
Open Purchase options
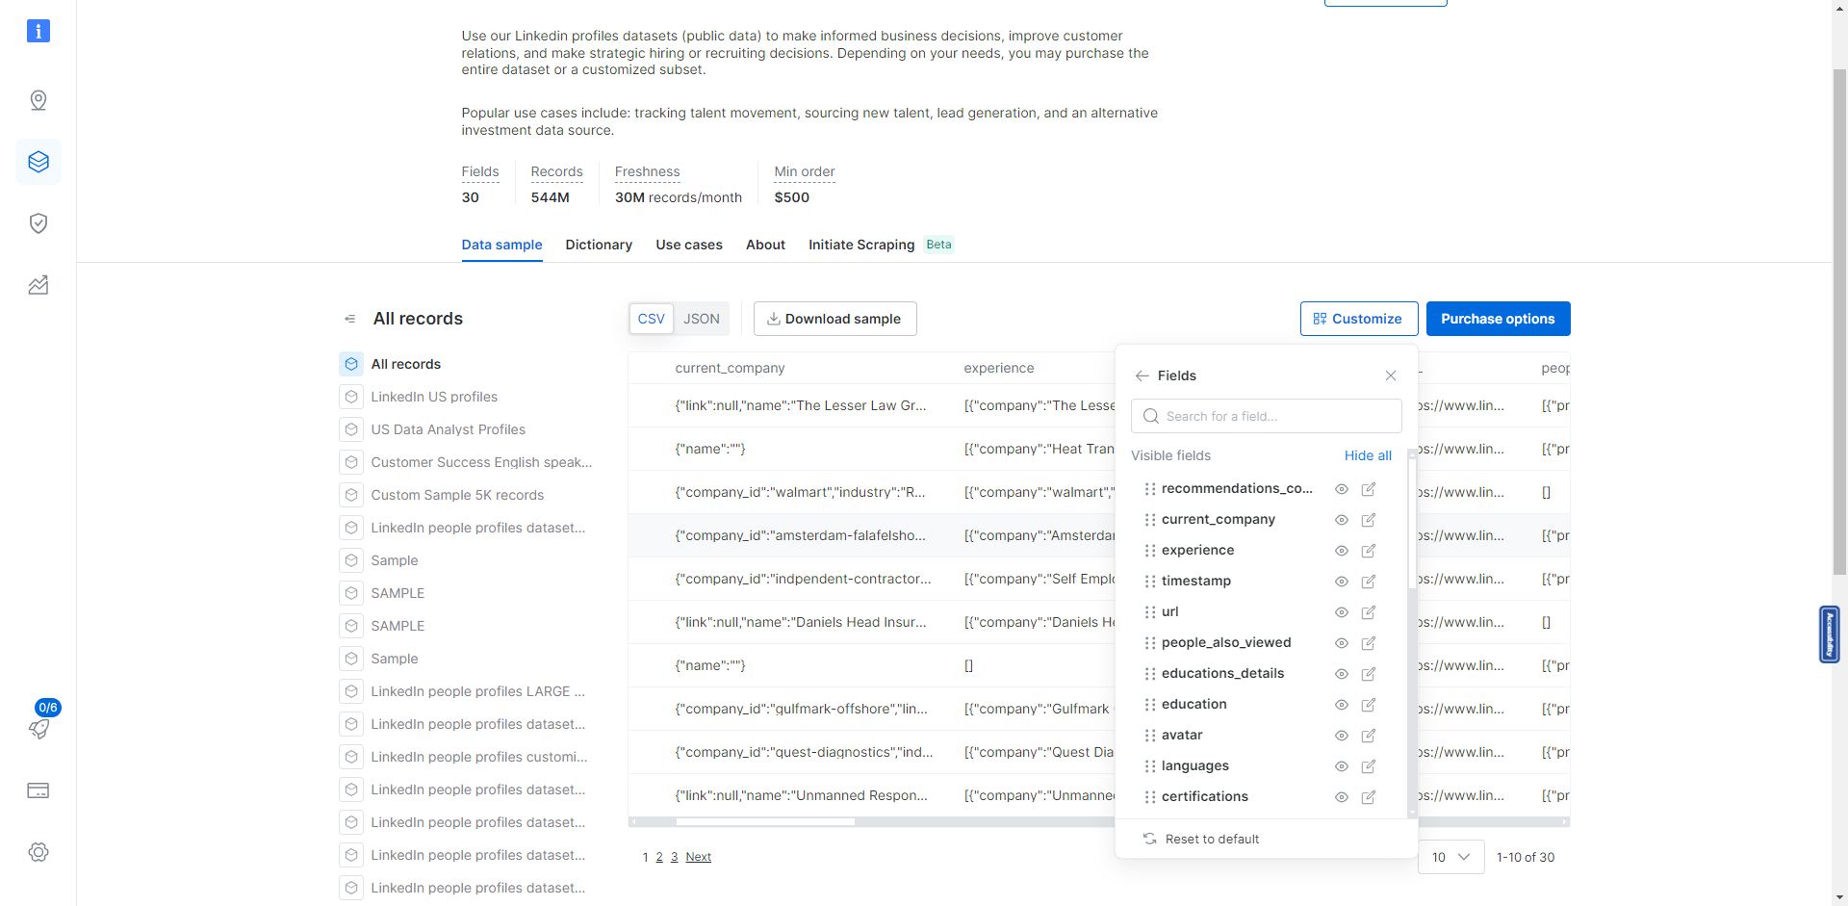pos(1498,319)
